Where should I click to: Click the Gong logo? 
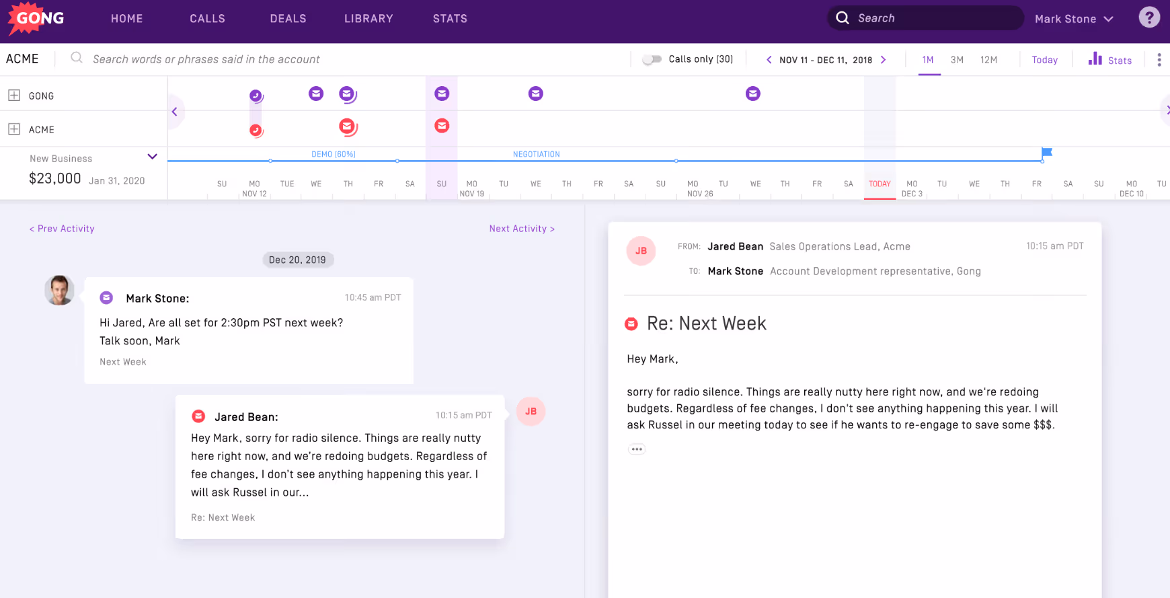[36, 18]
